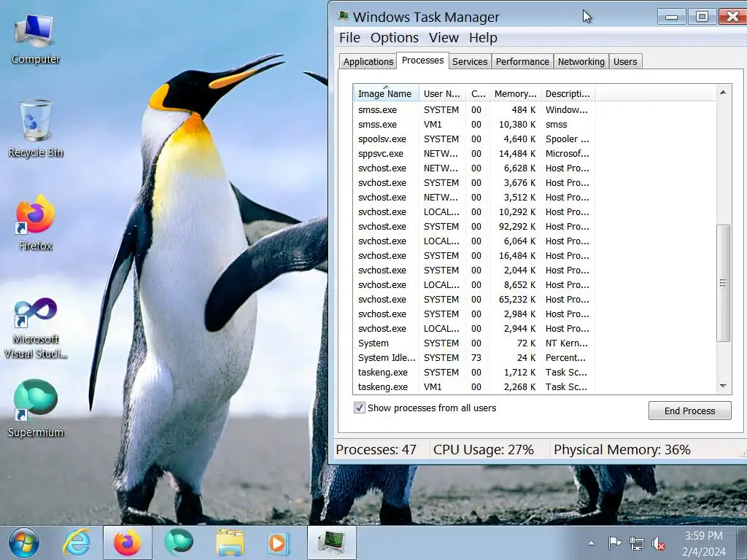Sort by the Image Name column header
The width and height of the screenshot is (747, 560).
tap(387, 93)
